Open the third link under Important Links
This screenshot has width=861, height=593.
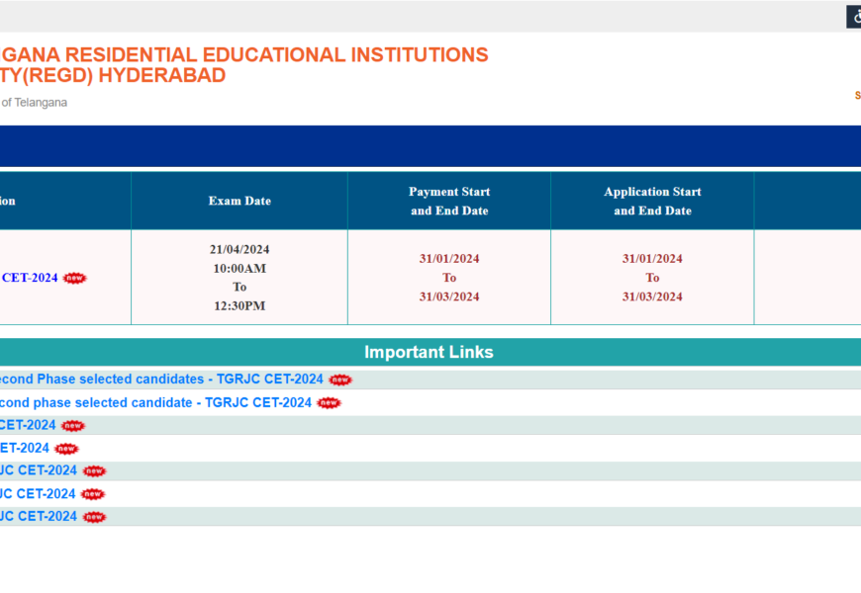(x=28, y=426)
